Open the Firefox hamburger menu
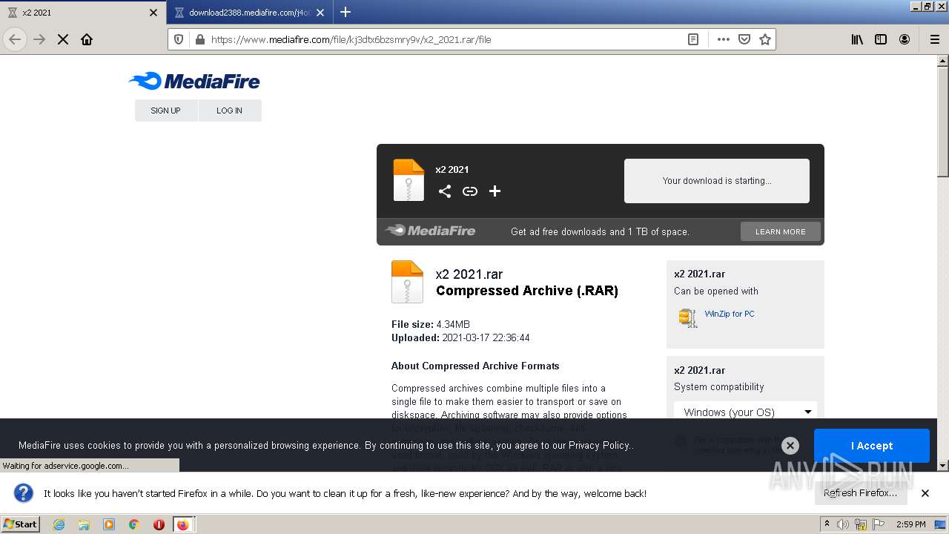This screenshot has height=534, width=949. 934,39
